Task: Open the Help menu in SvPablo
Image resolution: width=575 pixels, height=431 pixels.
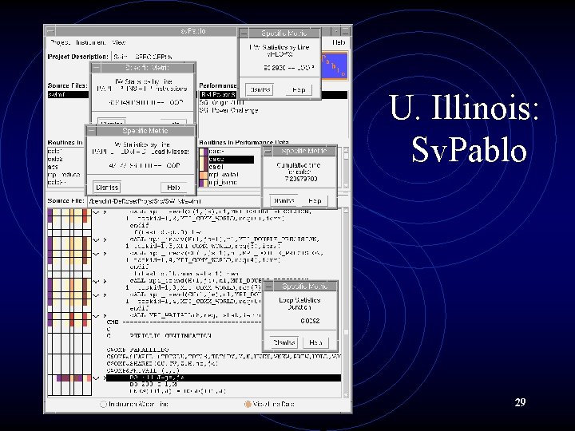Action: (339, 42)
